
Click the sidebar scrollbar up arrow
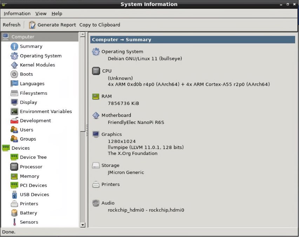[83, 34]
